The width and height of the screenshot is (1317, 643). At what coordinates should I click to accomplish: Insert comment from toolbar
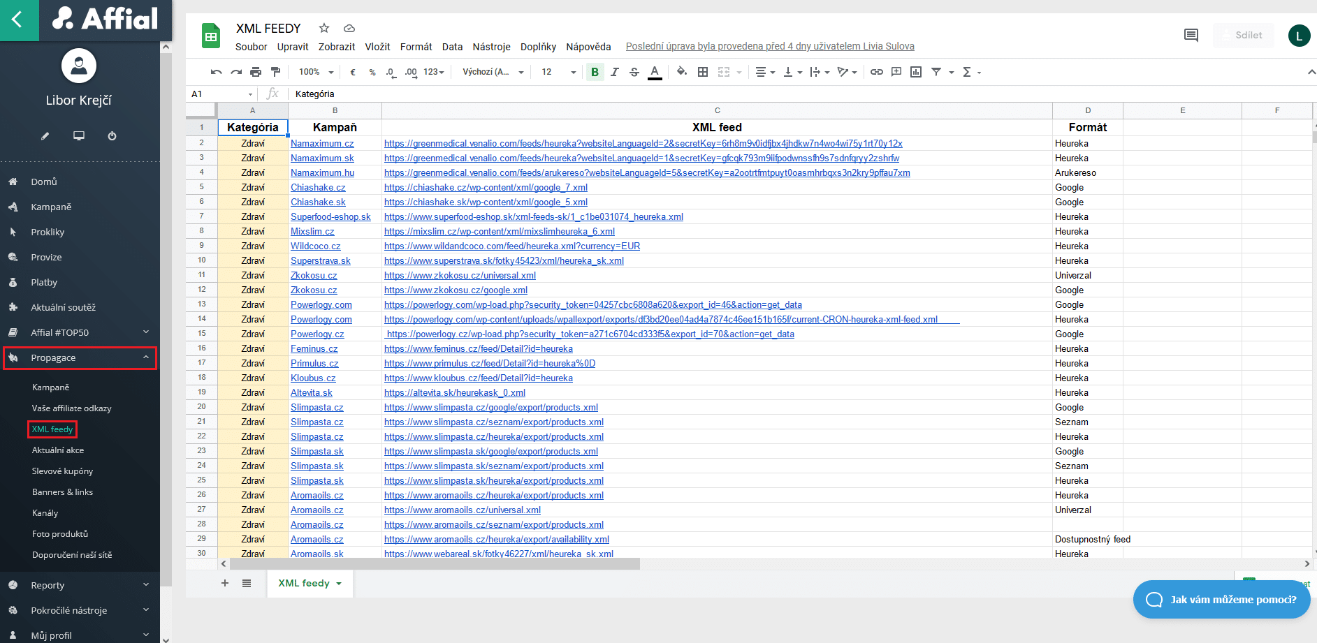(896, 72)
